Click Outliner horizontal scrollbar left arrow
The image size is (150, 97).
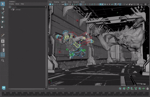click(9, 89)
